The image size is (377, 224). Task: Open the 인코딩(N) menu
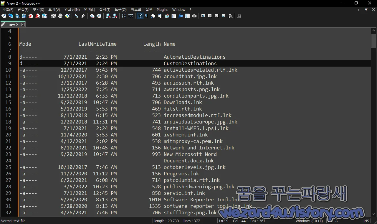click(72, 10)
